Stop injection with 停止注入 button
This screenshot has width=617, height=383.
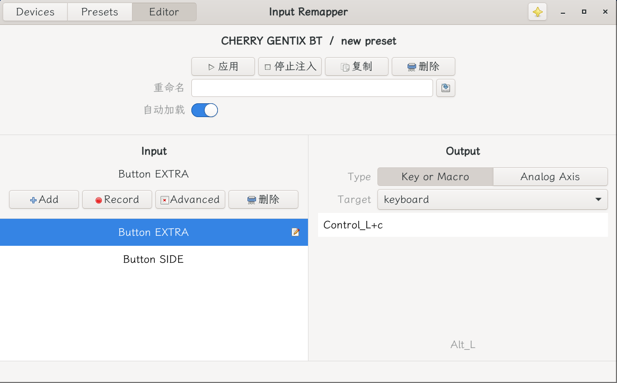pyautogui.click(x=289, y=66)
